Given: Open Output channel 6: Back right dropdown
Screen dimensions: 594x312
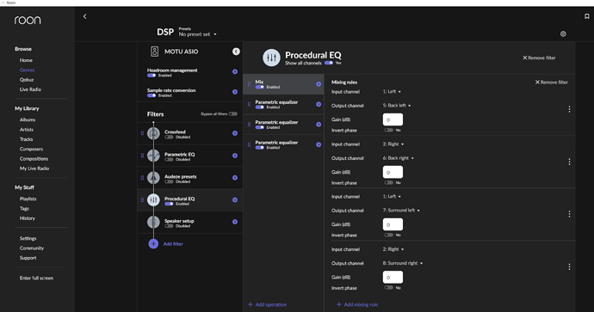Looking at the screenshot, I should [398, 158].
